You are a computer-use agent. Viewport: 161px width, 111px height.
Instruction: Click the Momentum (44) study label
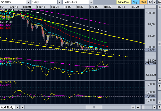[9, 59]
